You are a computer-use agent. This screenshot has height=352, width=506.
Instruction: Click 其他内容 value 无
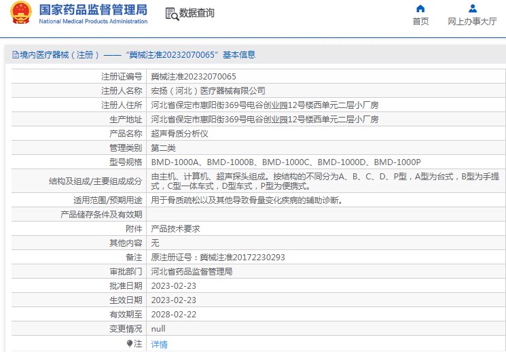click(156, 243)
